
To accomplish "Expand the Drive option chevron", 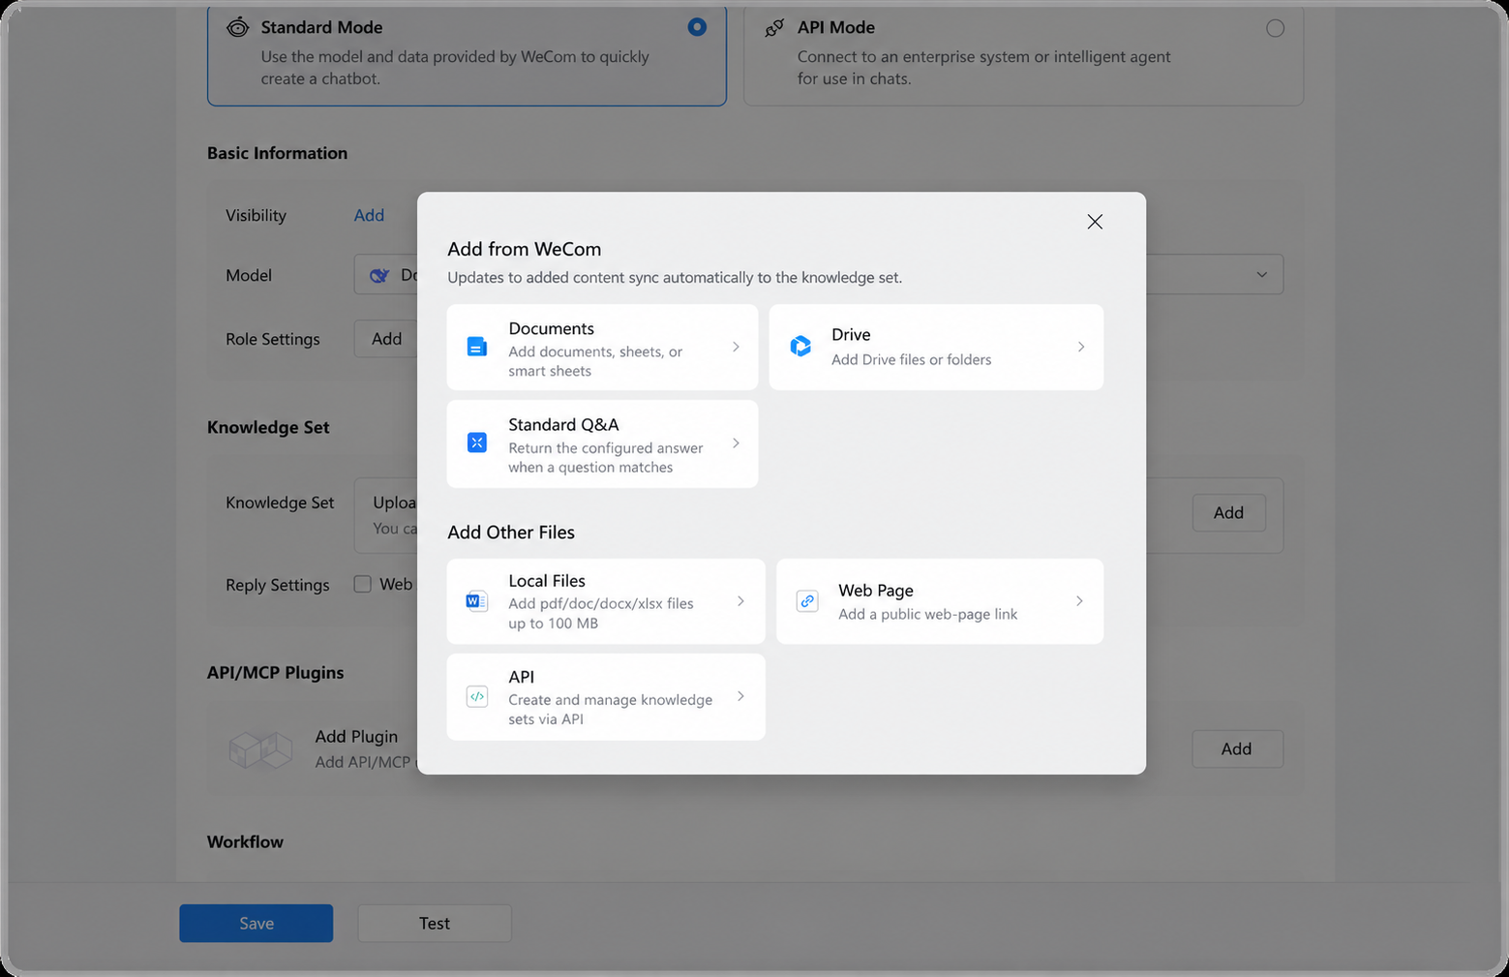I will [x=1081, y=347].
